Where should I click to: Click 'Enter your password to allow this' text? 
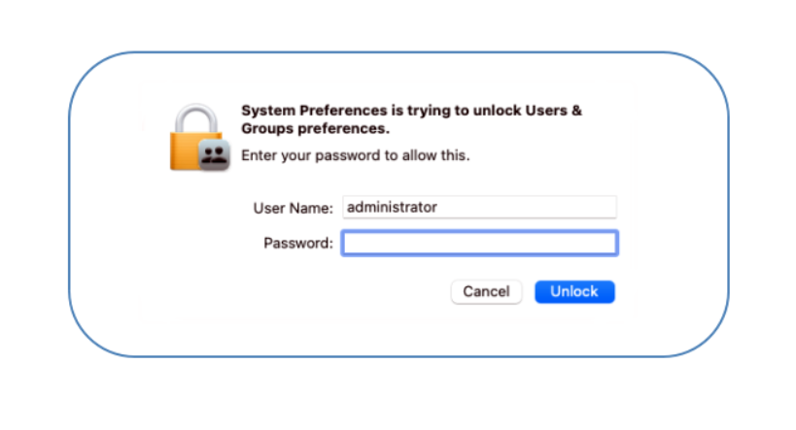coord(355,155)
